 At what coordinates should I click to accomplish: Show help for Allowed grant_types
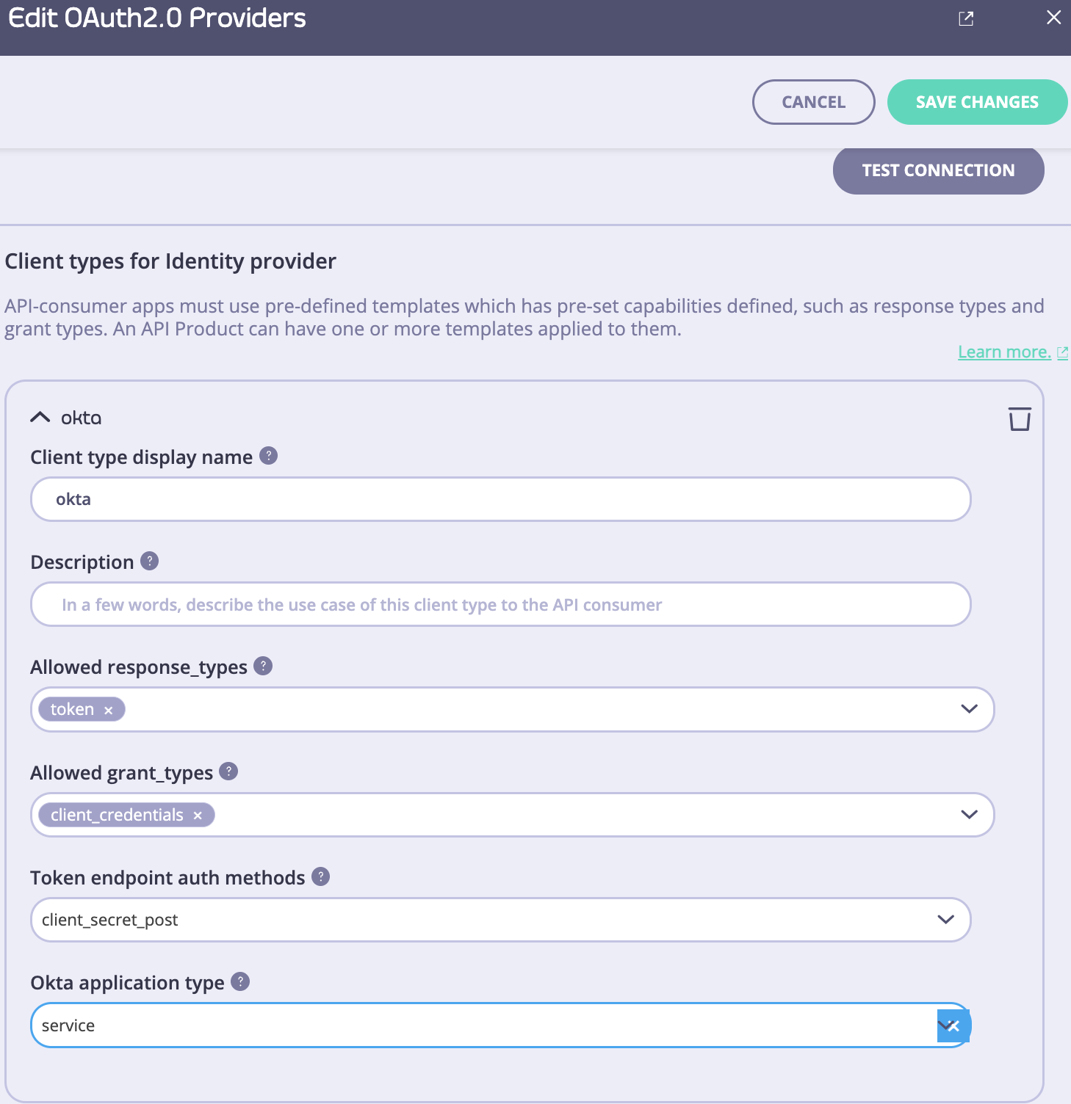[x=228, y=771]
